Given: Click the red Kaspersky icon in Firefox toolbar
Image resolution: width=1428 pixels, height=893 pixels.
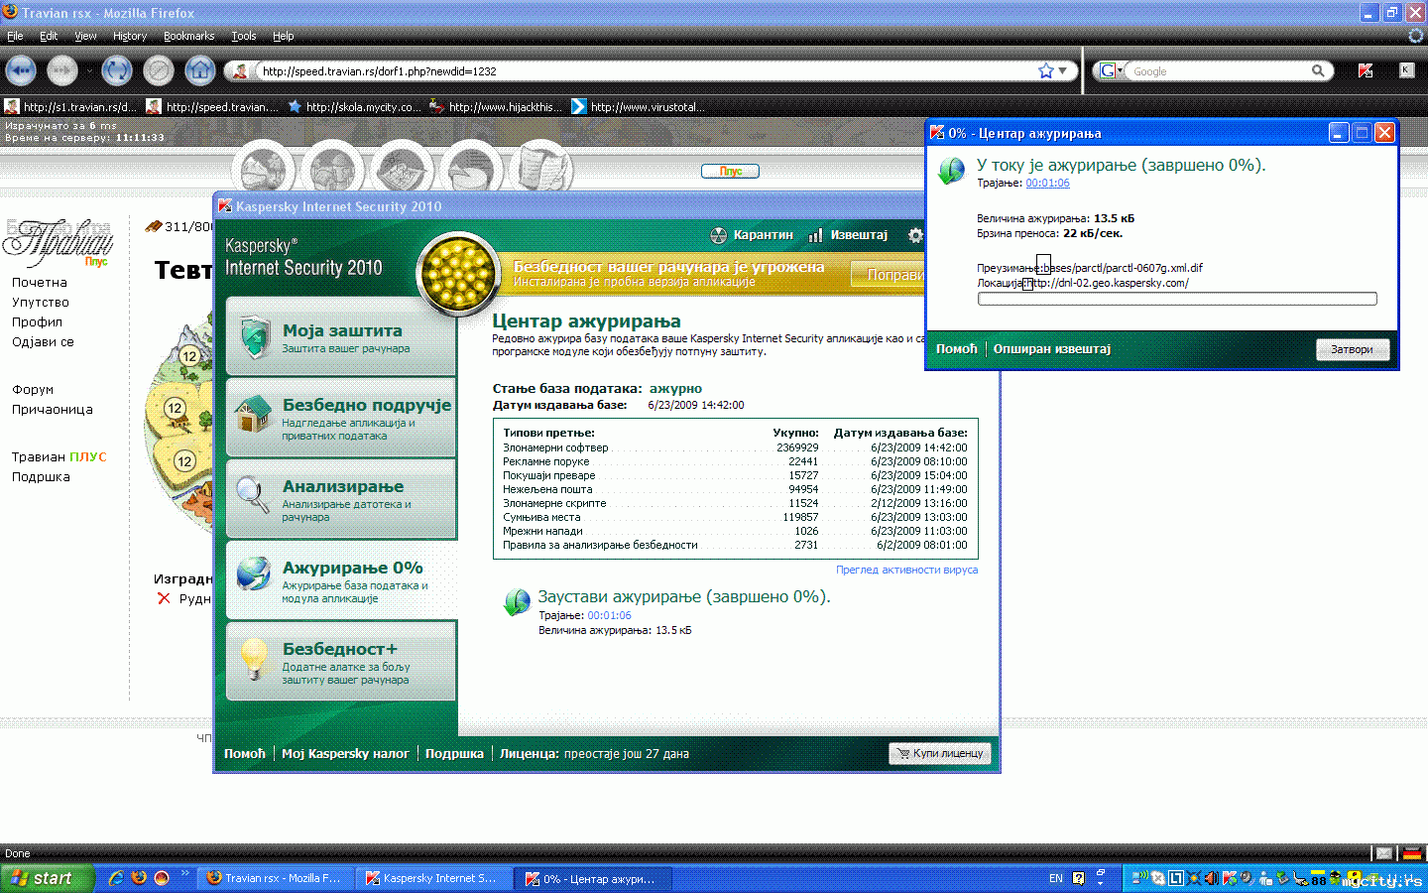Looking at the screenshot, I should pyautogui.click(x=1366, y=70).
